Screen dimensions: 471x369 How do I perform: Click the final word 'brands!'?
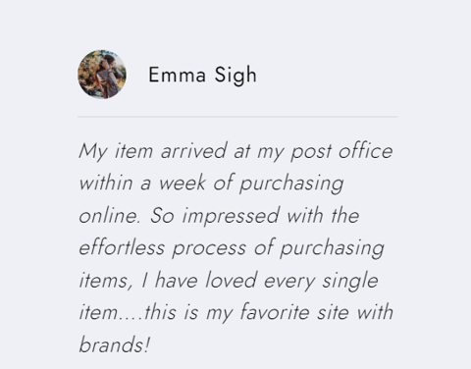point(115,344)
